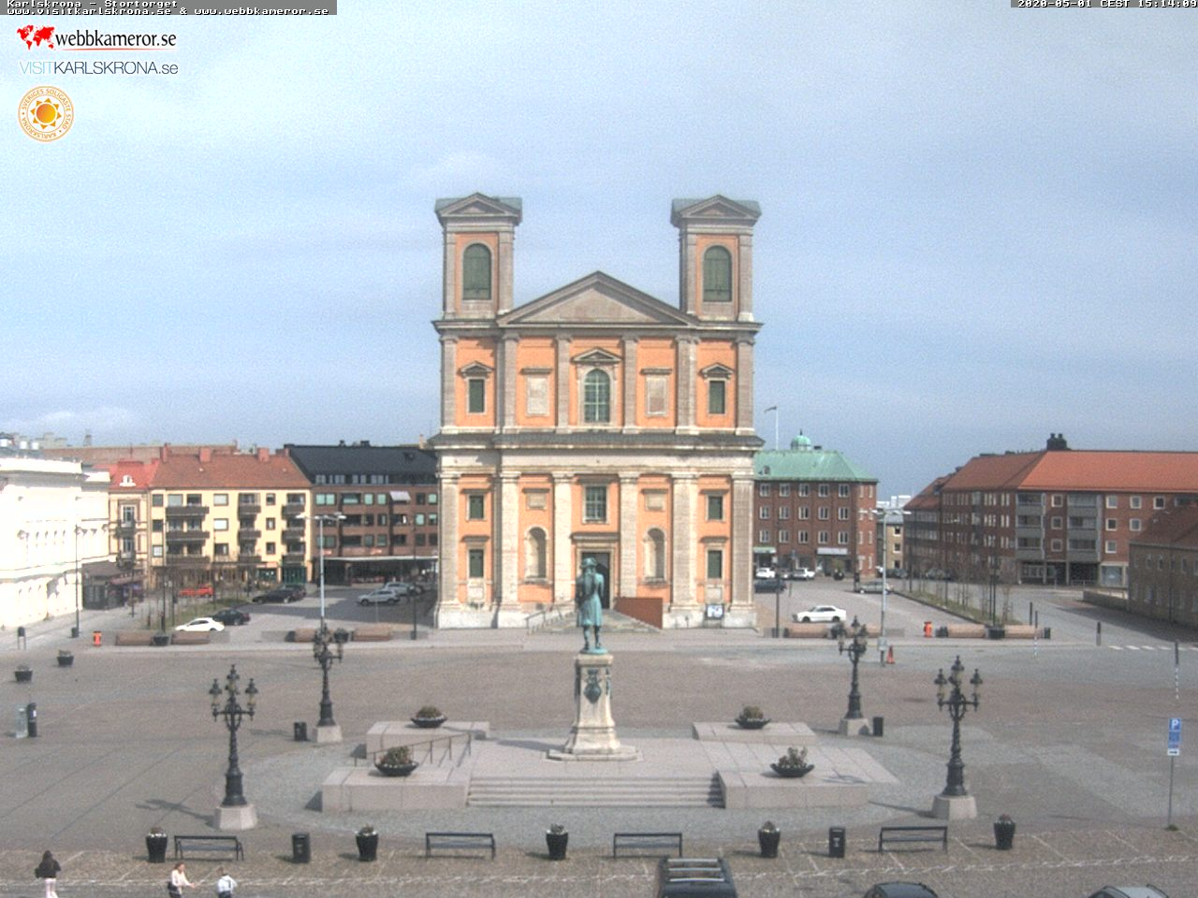Click the round orange sun badge
This screenshot has width=1198, height=898.
click(46, 114)
